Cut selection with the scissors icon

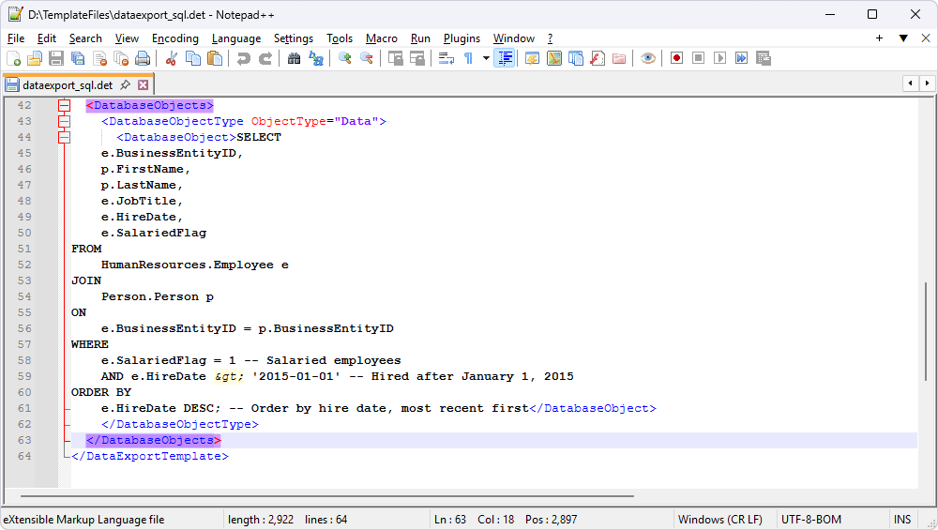pos(171,58)
